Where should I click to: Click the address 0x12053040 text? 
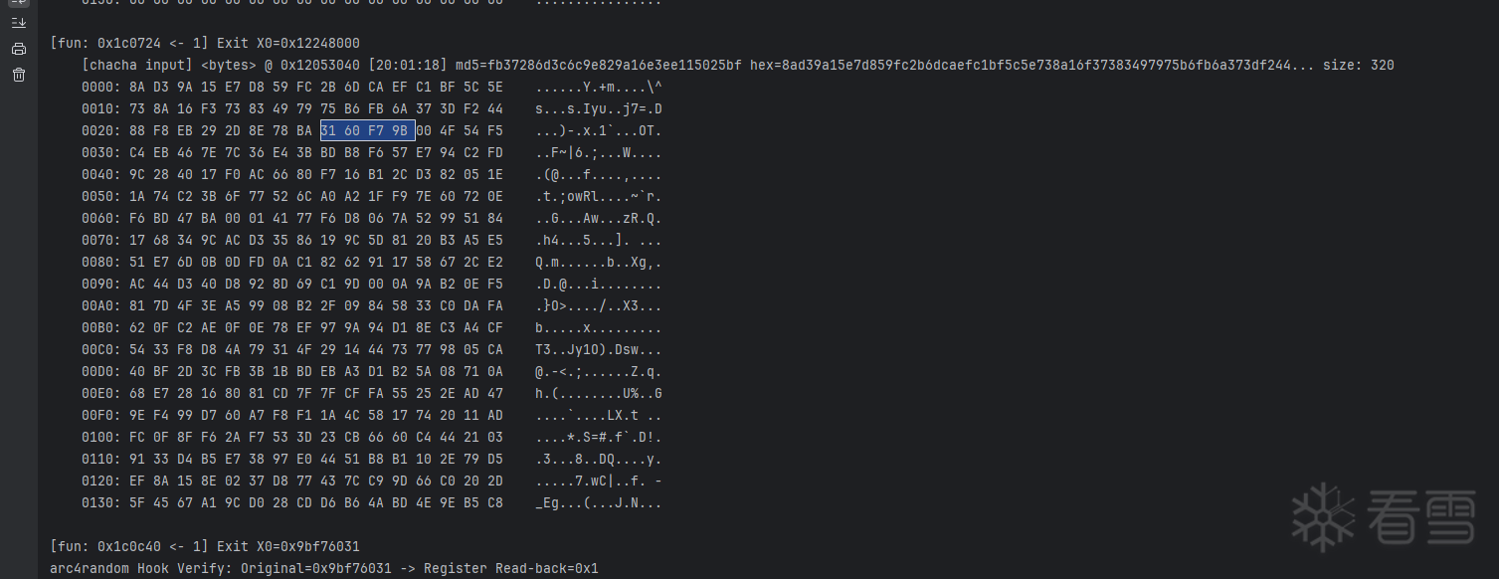tap(320, 66)
